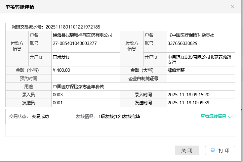Click the uppercase amount 肆佰元整
This screenshot has width=243, height=162.
(176, 70)
